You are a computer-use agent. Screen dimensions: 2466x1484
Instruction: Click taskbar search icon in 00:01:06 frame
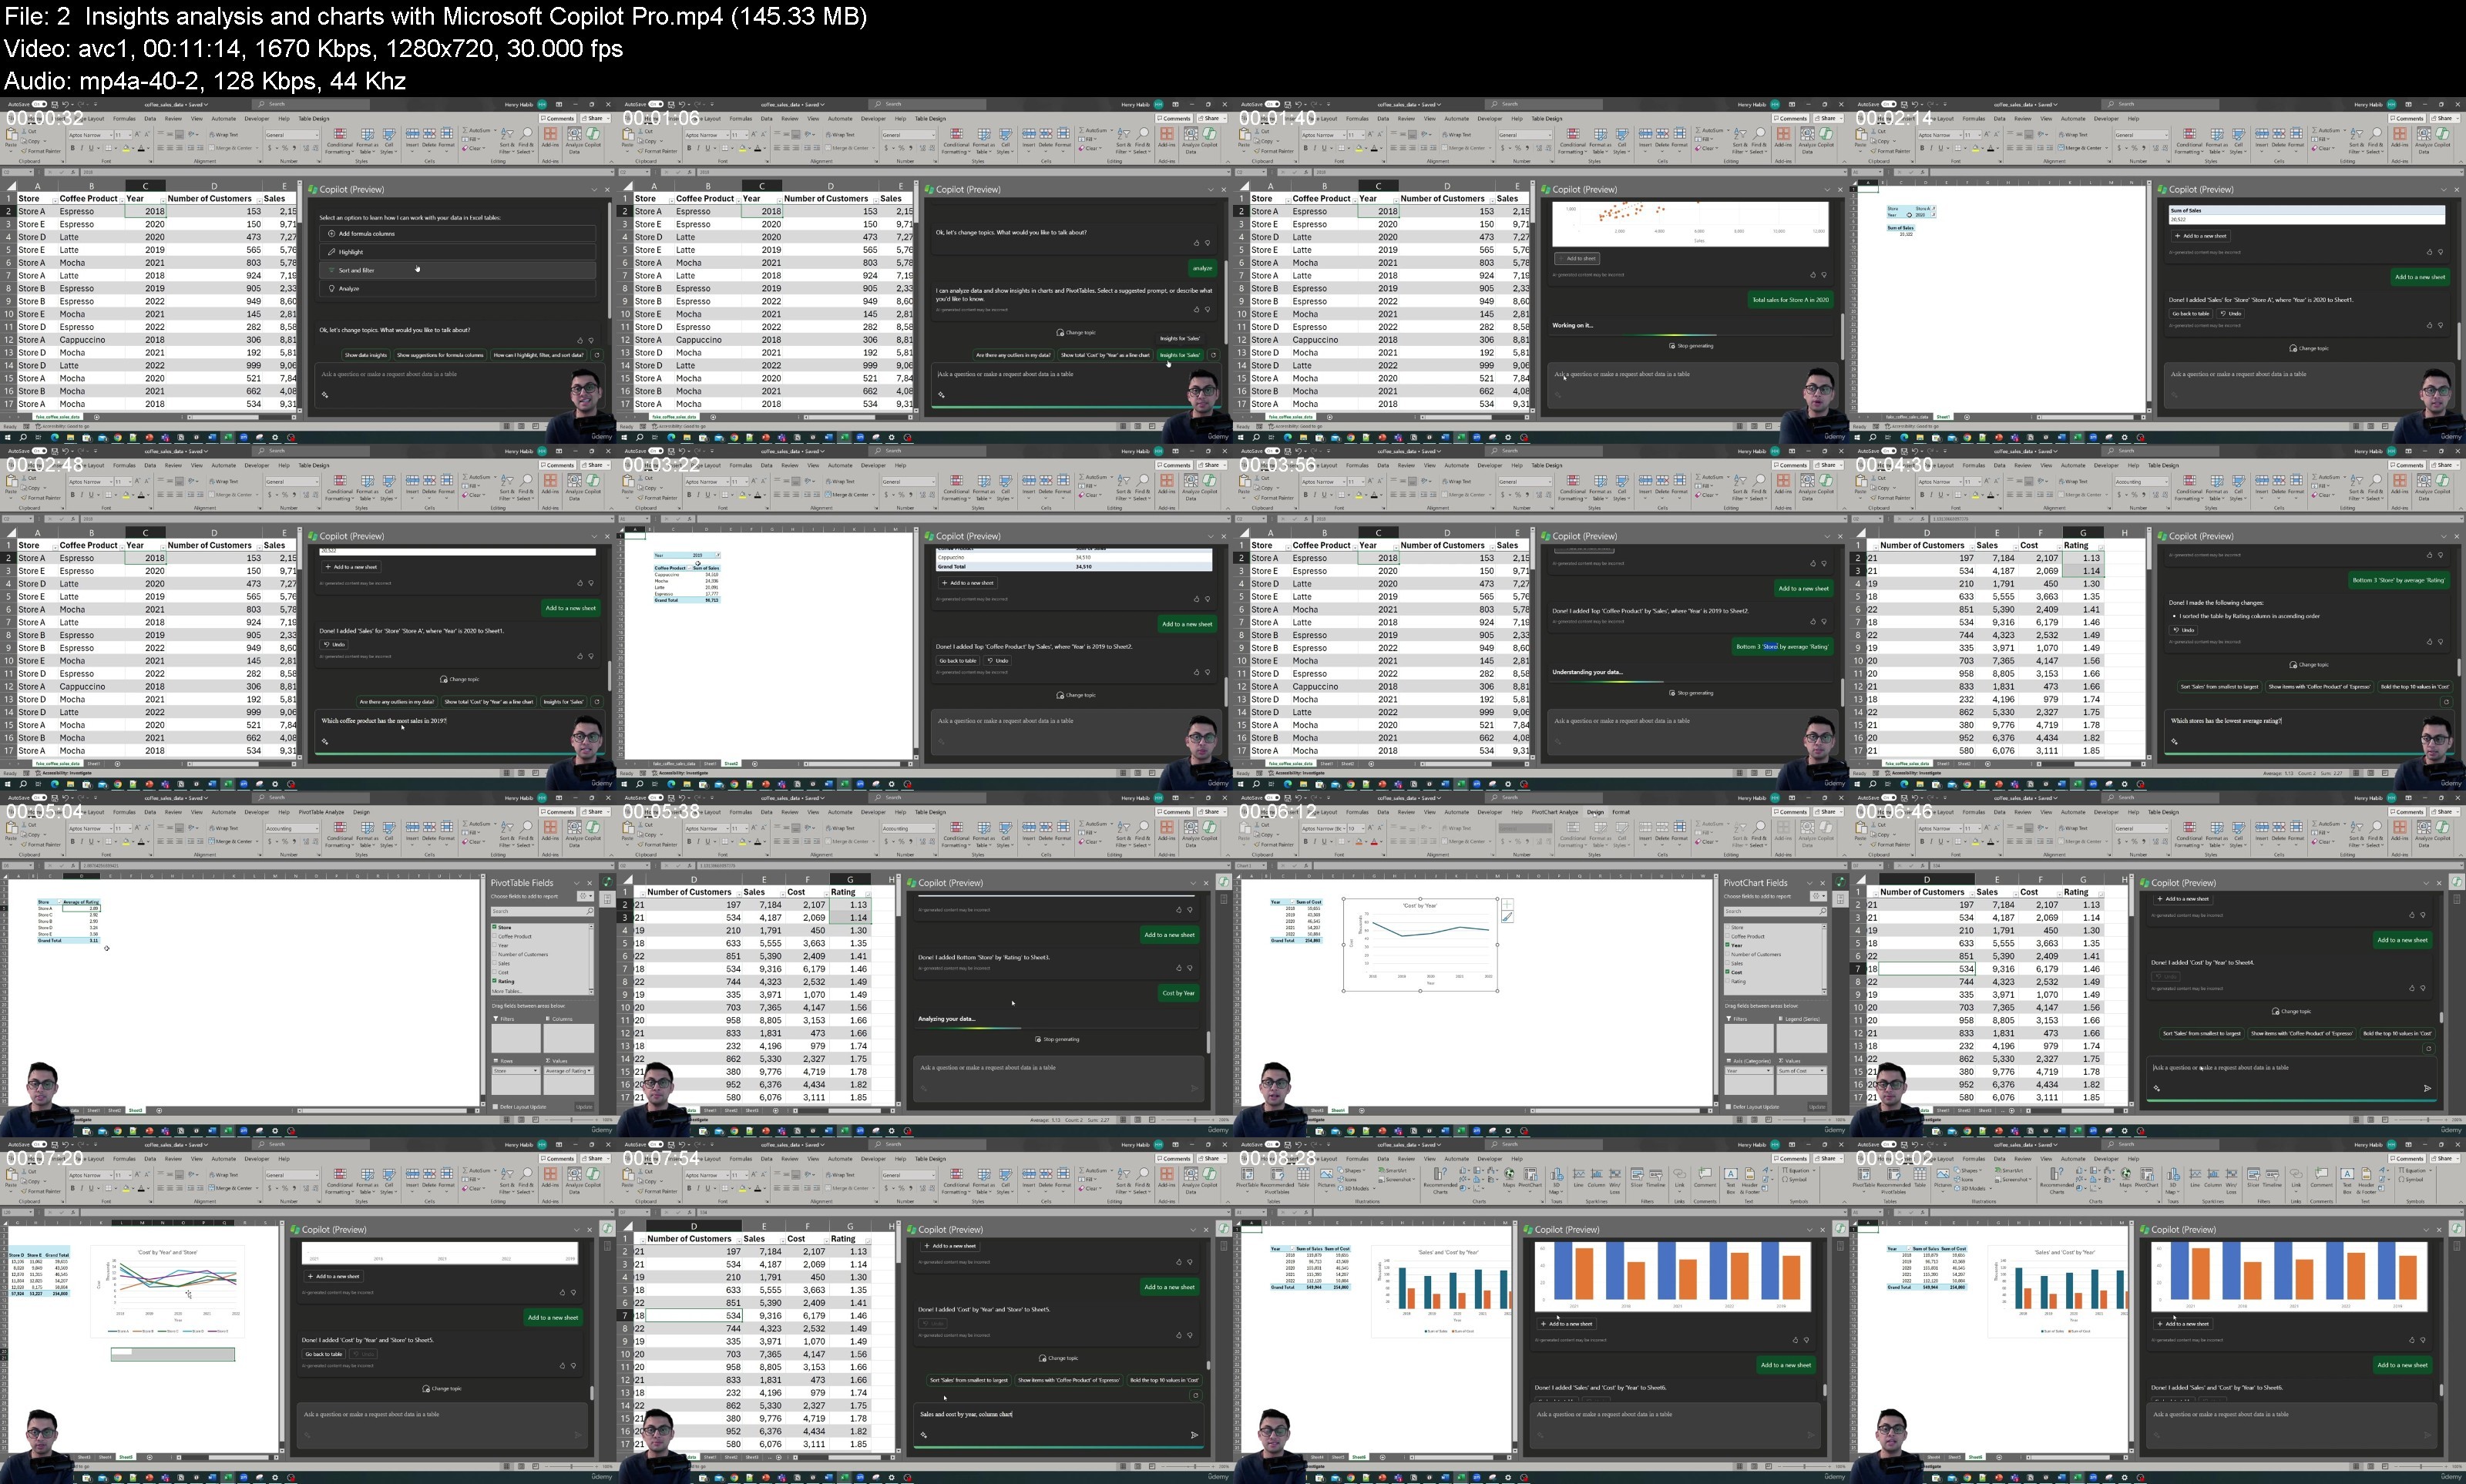640,437
